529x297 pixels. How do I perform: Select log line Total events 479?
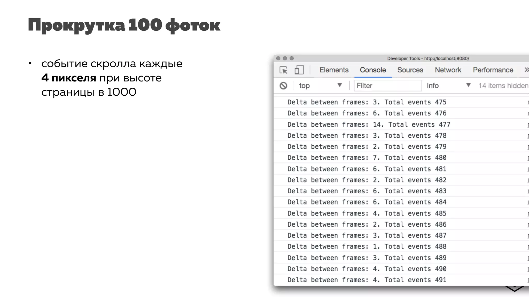[401, 147]
